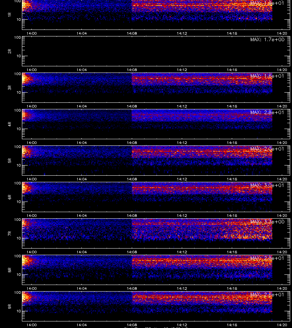Click the bright 14:00 burst in 9R spectrogram
This screenshot has height=328, width=292.
26,297
